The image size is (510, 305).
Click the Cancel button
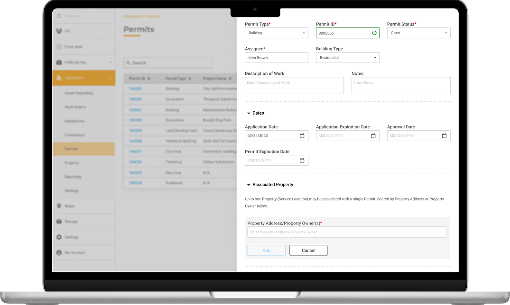tap(308, 251)
